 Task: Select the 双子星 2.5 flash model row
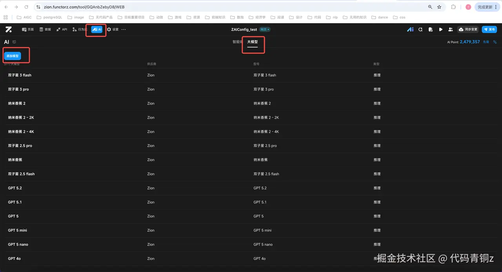pos(251,174)
